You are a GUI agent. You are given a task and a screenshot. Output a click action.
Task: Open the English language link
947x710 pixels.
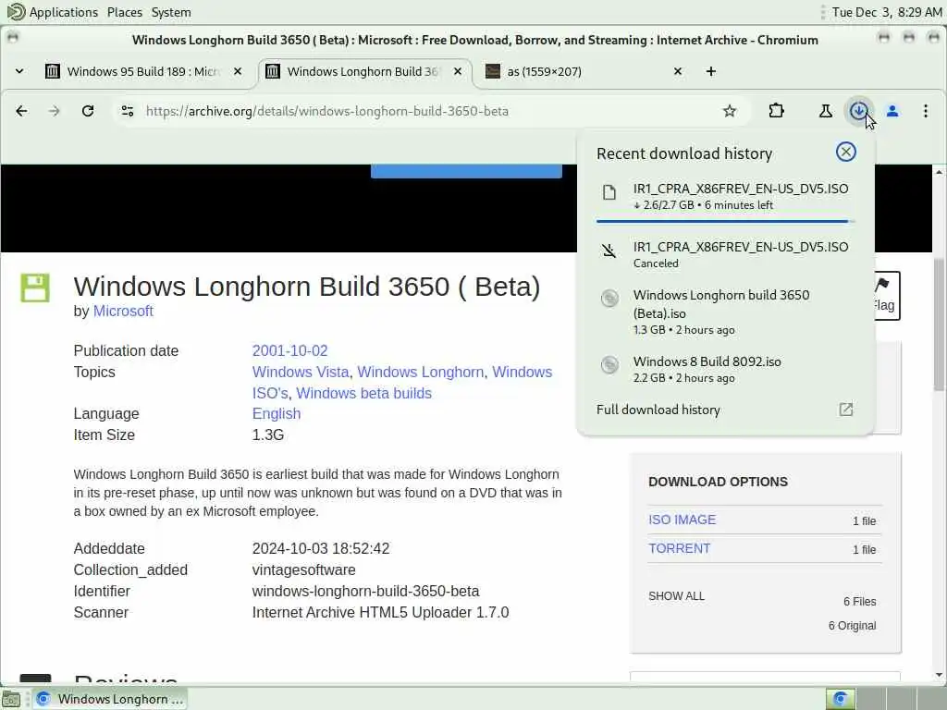(276, 413)
